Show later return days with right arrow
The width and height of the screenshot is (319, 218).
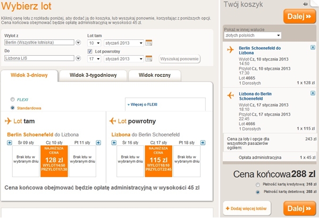203,143
